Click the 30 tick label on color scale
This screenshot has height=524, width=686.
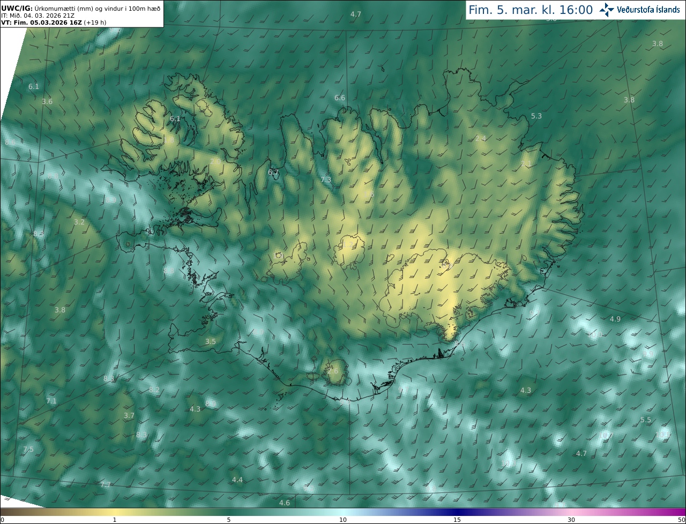(571, 520)
